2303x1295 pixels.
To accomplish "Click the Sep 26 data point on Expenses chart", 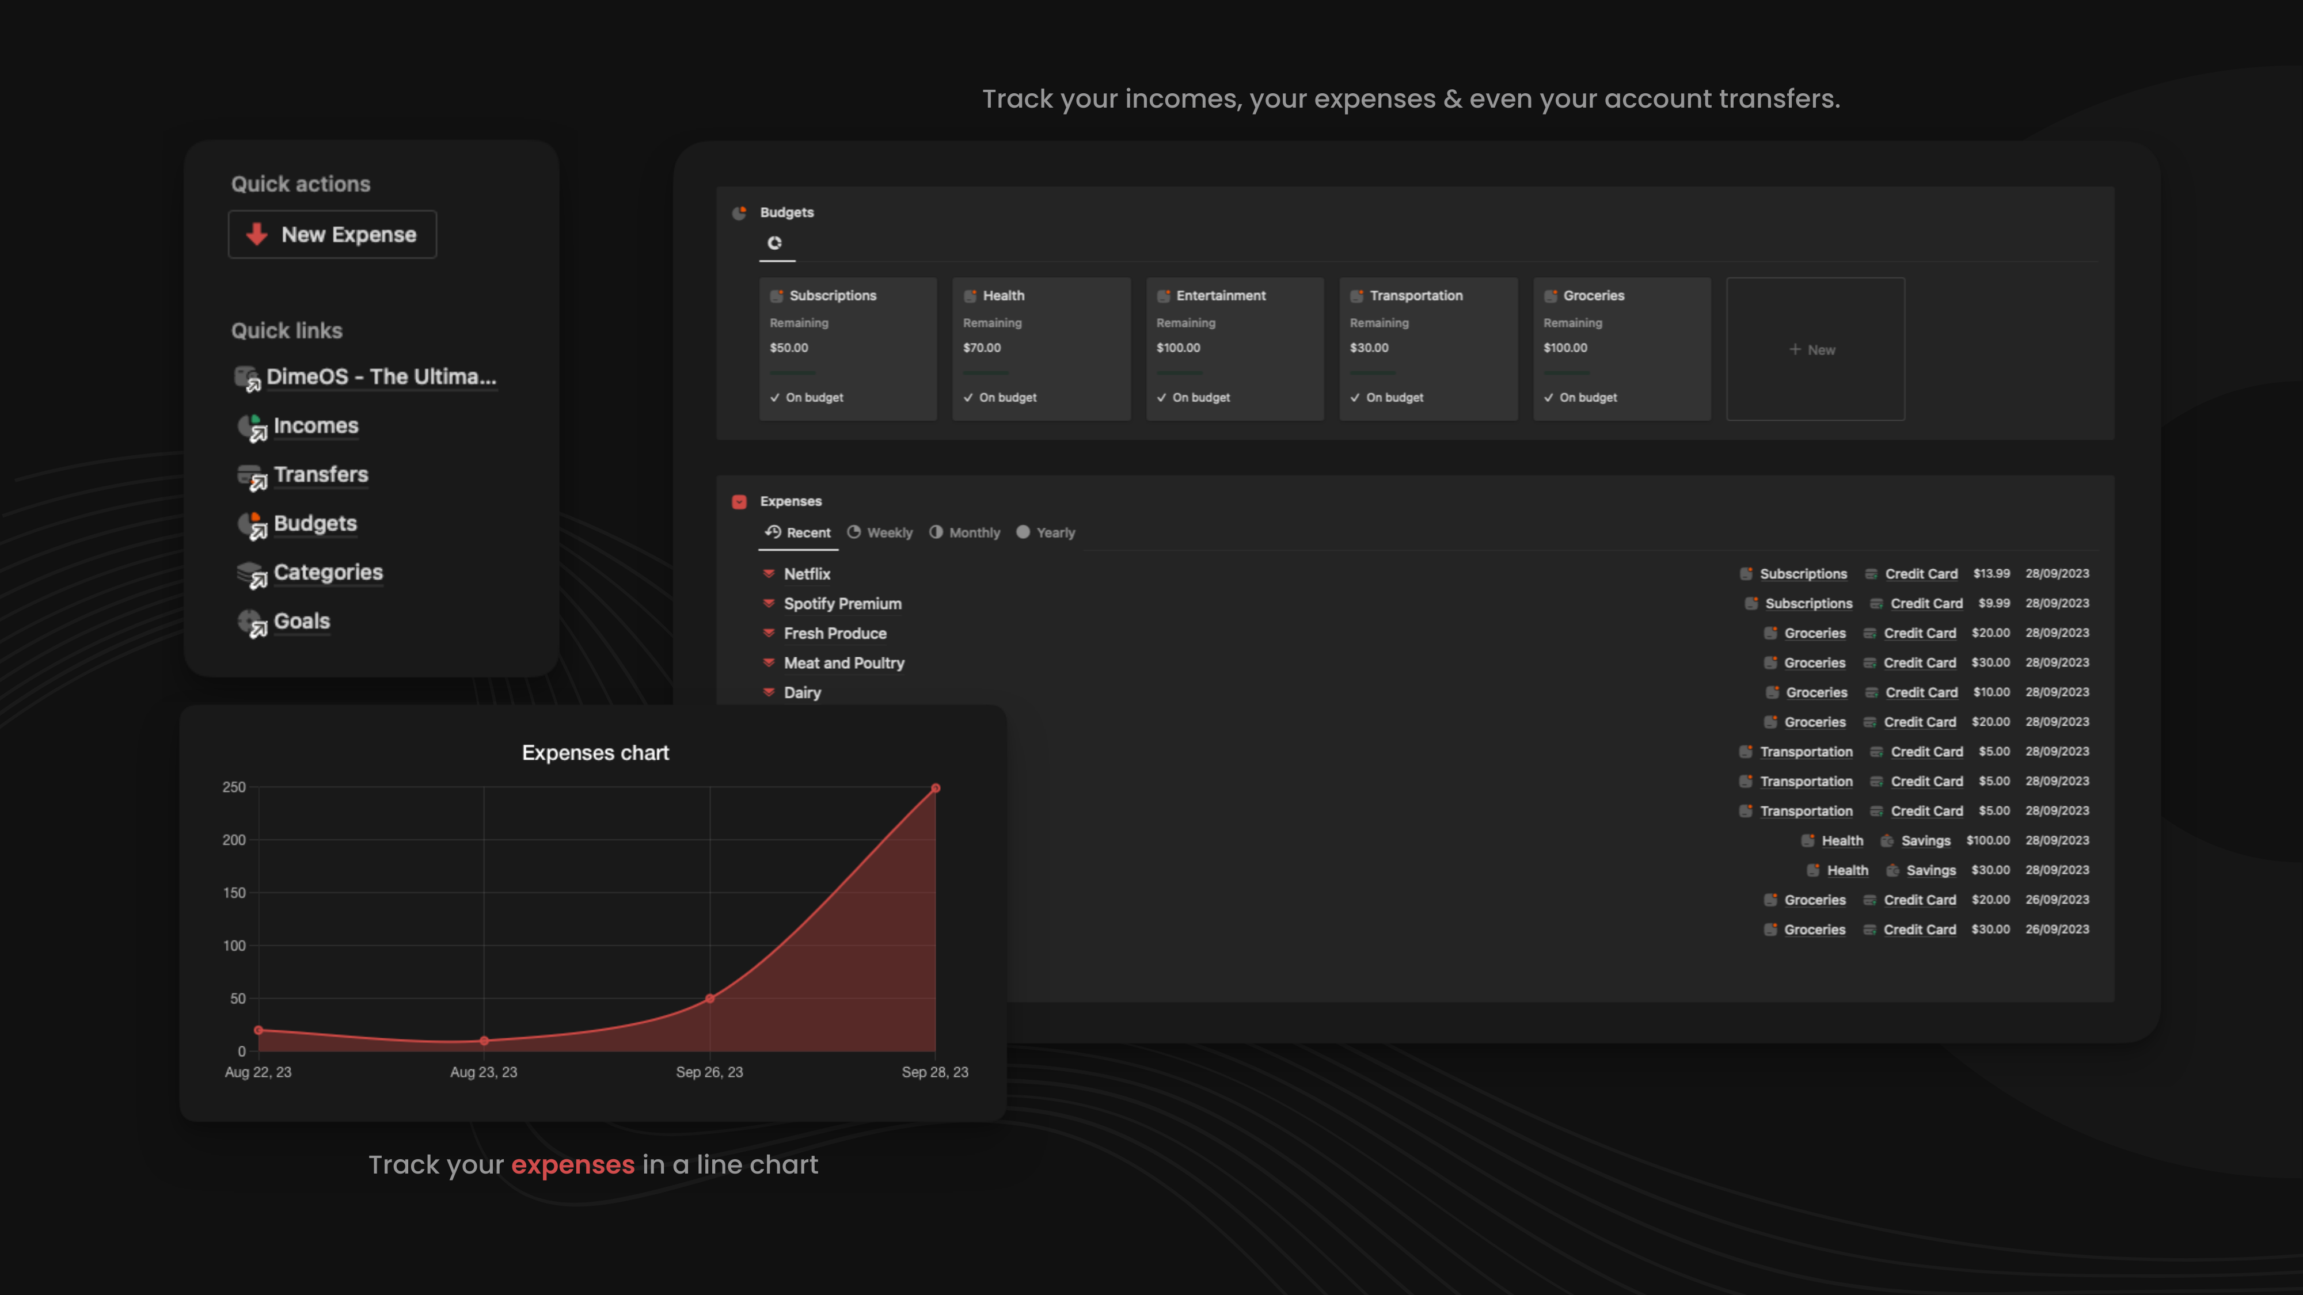I will 710,998.
